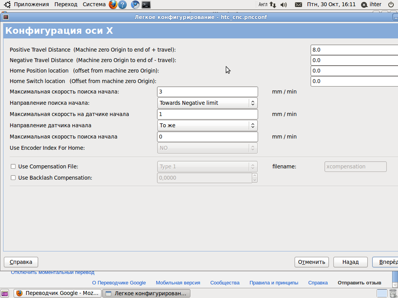
Task: Open the volume speaker indicator
Action: [x=283, y=5]
